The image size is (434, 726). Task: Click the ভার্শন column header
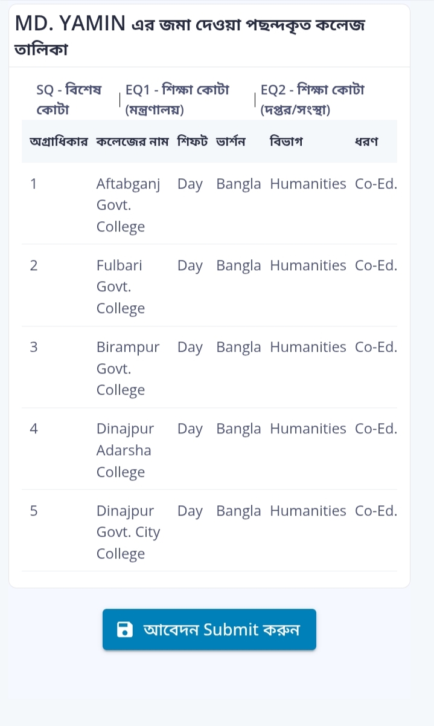click(x=231, y=141)
